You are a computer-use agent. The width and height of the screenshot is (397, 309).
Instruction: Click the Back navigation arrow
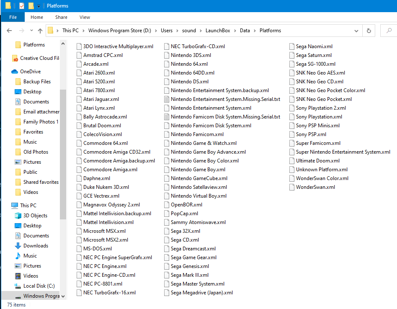[x=9, y=31]
